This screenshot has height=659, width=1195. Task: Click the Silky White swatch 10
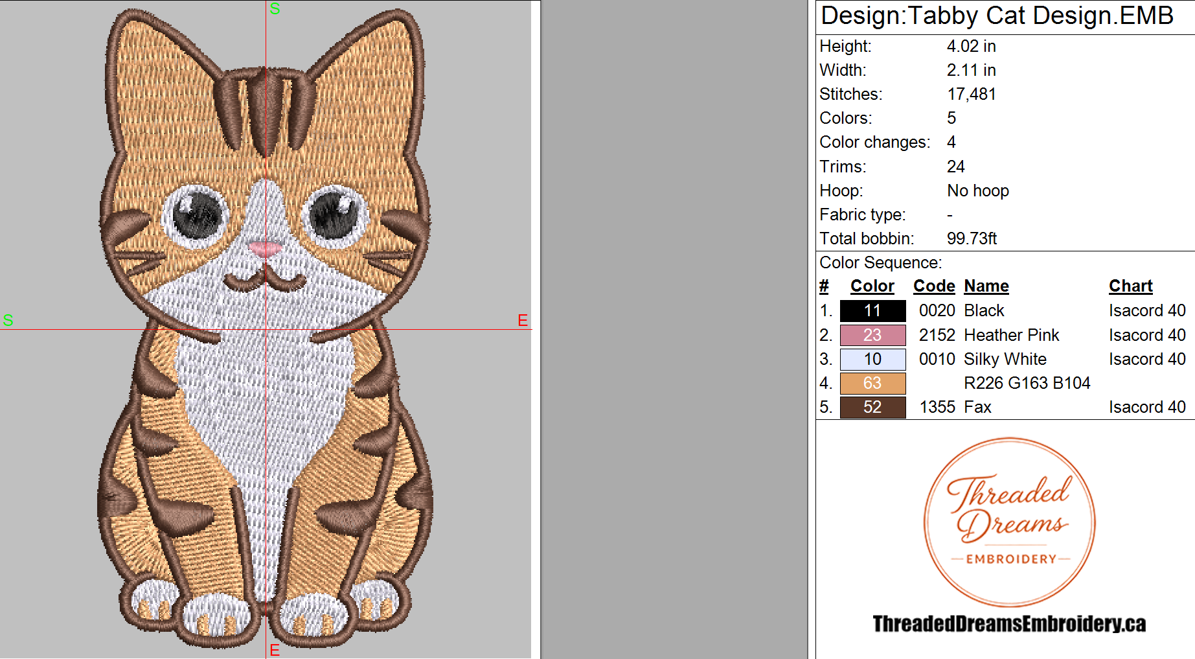pos(872,359)
